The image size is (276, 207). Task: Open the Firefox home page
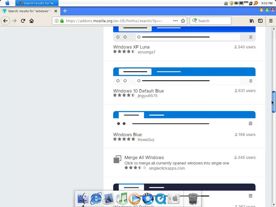32,21
